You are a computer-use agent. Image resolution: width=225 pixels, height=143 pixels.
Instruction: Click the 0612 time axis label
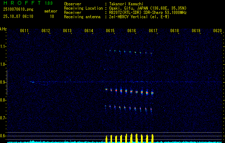point(46,31)
